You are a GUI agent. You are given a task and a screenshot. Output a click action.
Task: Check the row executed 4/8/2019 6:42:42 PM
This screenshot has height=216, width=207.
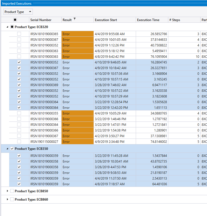coord(19,56)
